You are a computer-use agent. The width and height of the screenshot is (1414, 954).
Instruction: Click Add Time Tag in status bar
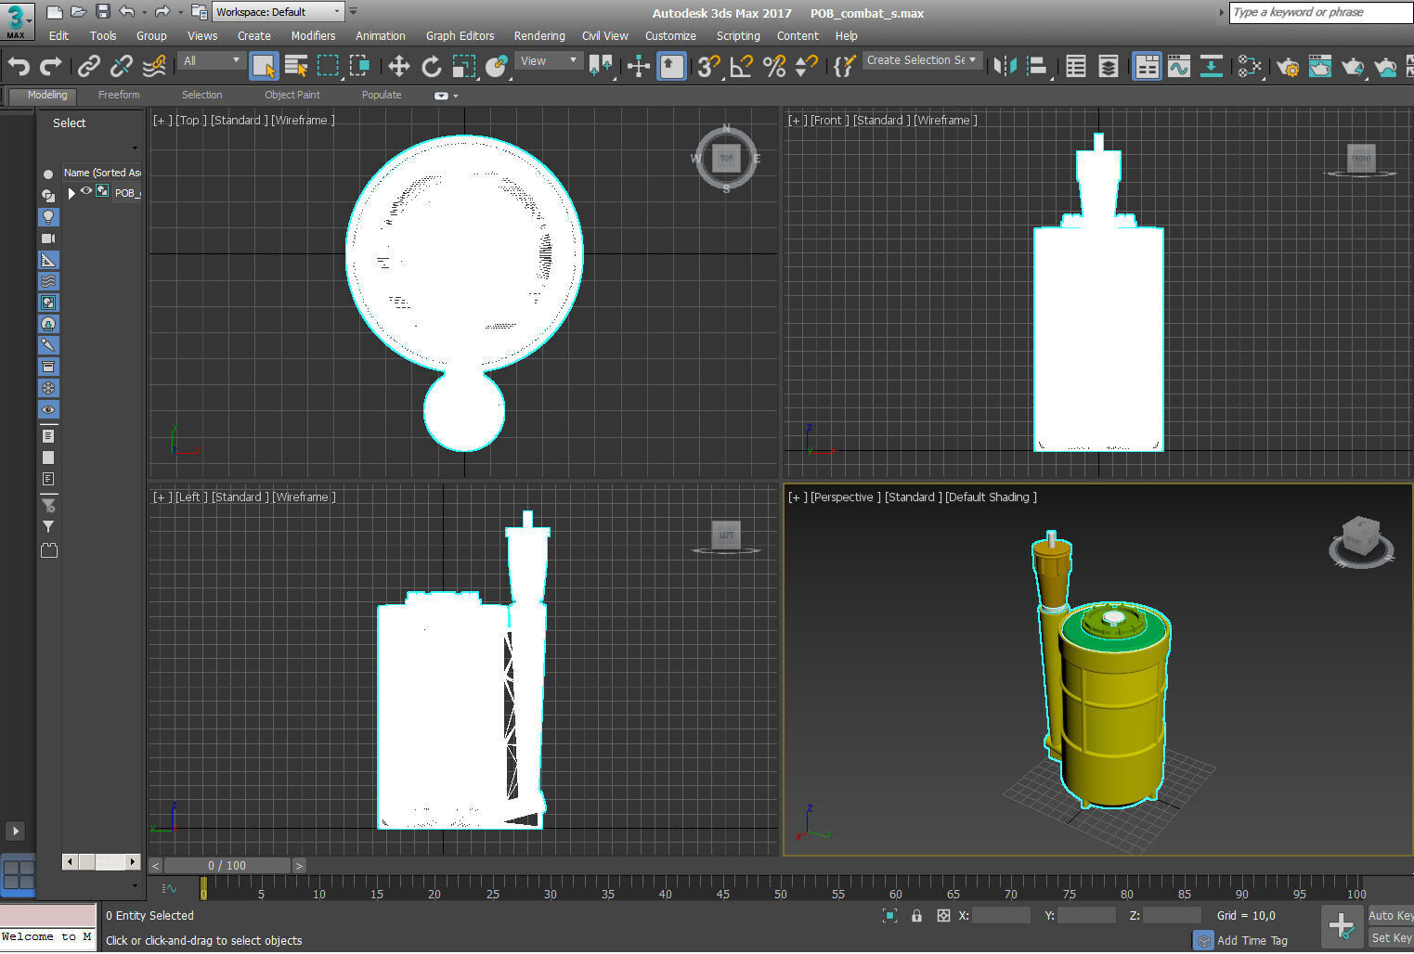(x=1252, y=940)
